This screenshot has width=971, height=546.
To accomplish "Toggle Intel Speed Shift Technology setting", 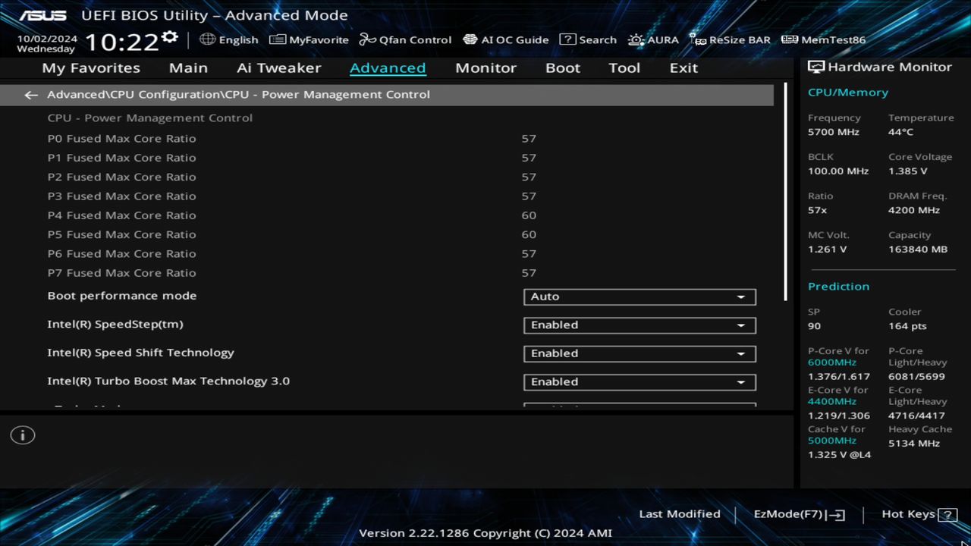I will [x=639, y=353].
